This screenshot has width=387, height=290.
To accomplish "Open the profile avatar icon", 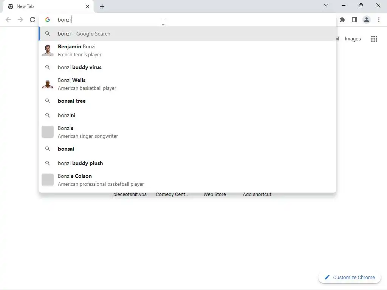I will pos(367,20).
